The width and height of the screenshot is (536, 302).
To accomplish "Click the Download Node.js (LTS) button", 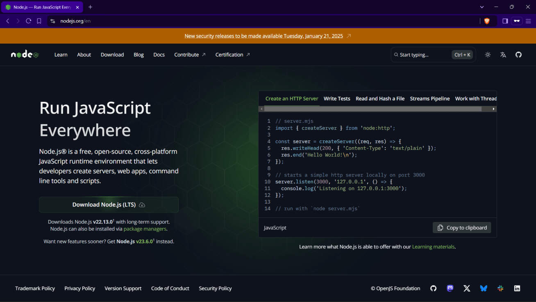I will (x=109, y=205).
